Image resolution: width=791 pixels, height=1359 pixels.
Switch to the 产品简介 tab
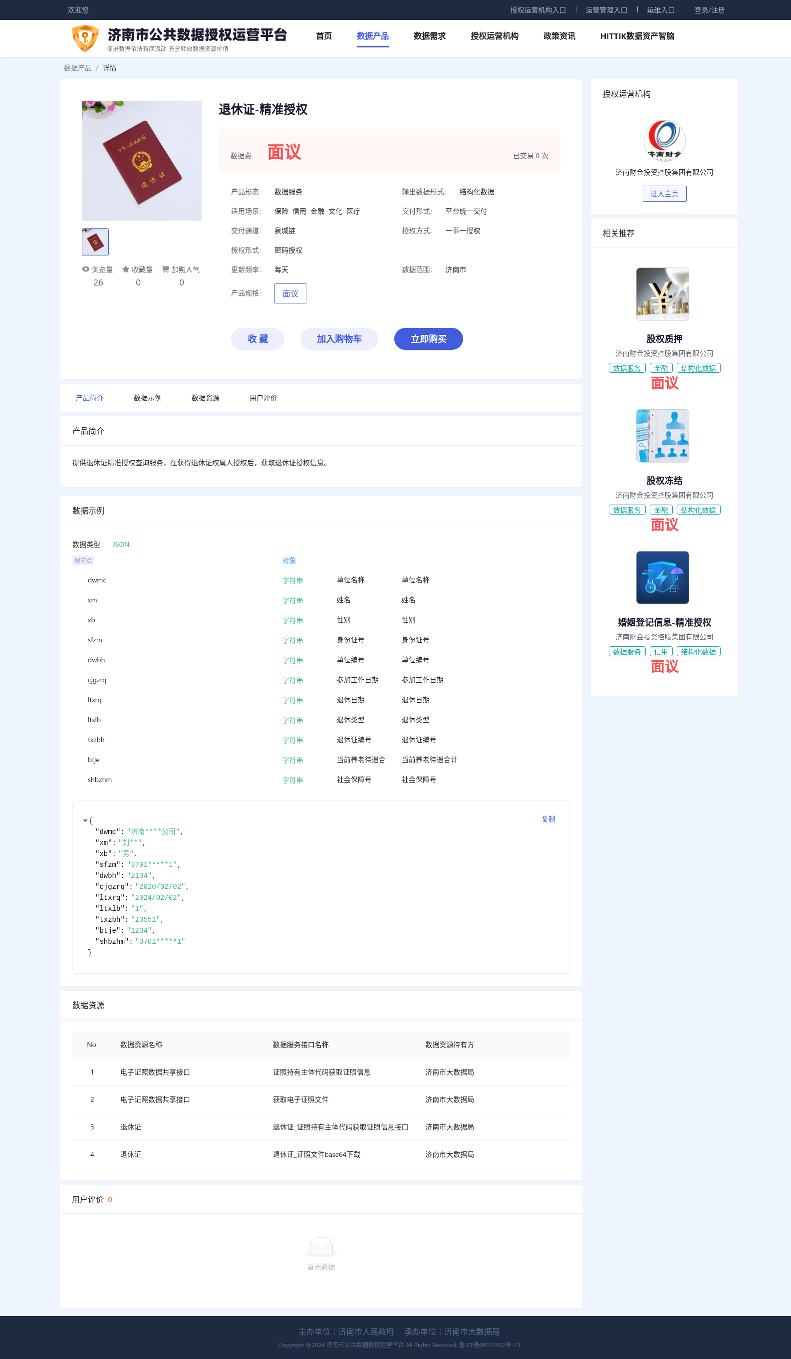click(89, 398)
